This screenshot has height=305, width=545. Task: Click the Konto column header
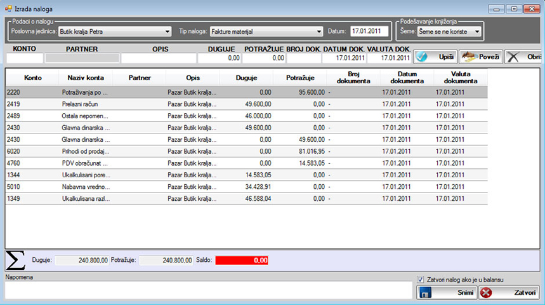(x=32, y=78)
